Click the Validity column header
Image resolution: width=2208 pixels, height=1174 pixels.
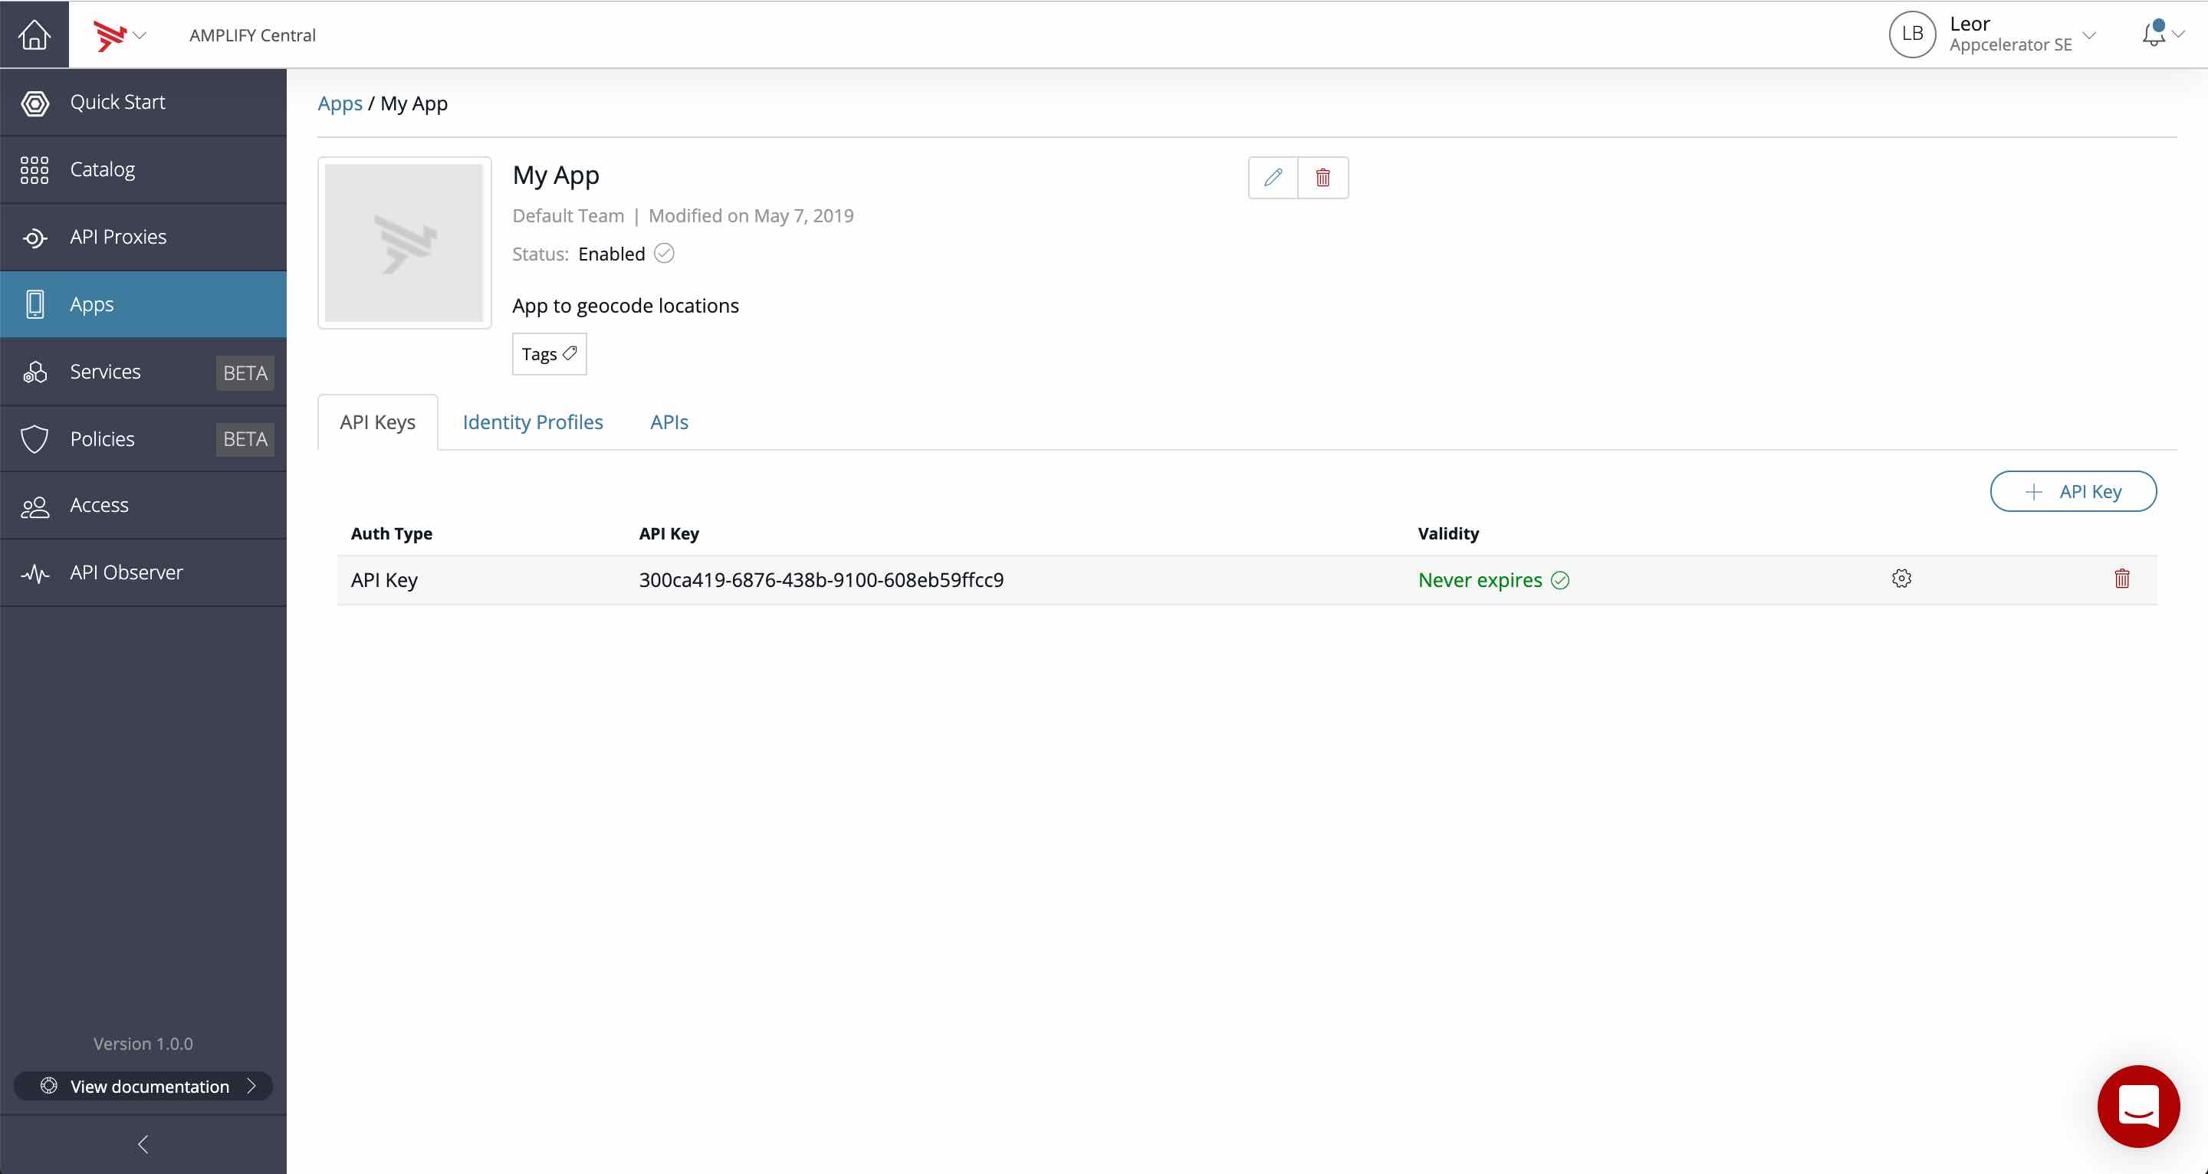[x=1448, y=534]
